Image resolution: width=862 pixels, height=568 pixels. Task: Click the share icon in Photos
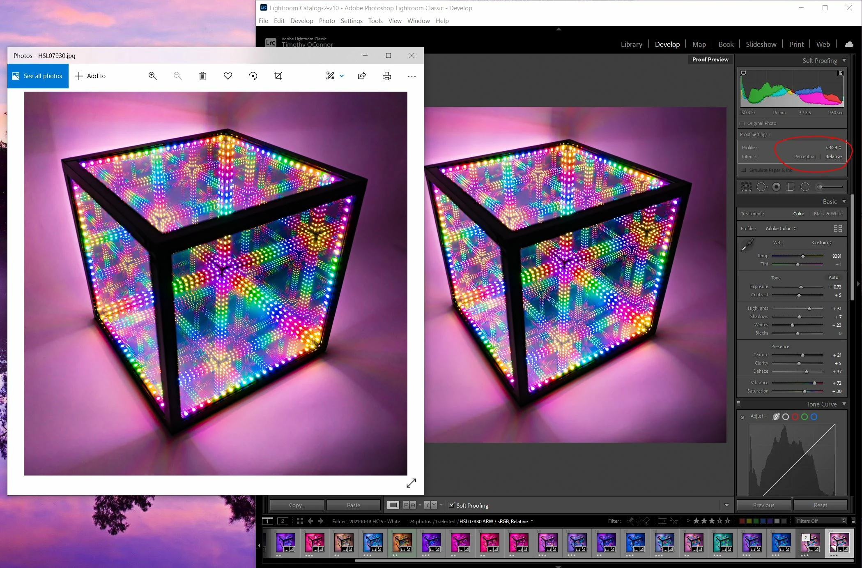click(x=362, y=76)
